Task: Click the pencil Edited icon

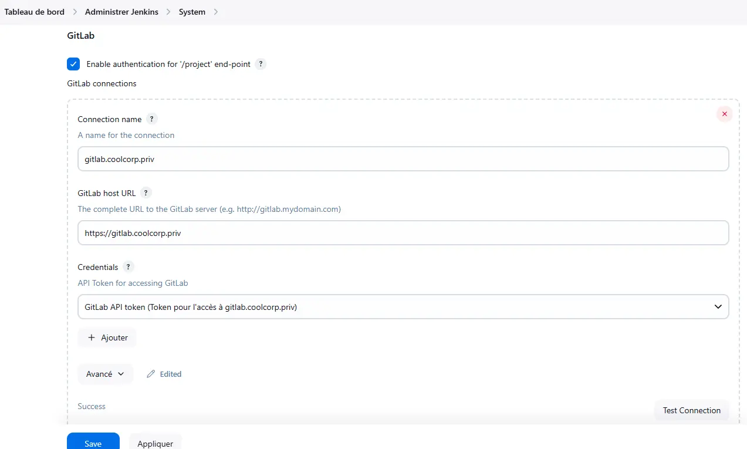Action: (151, 374)
